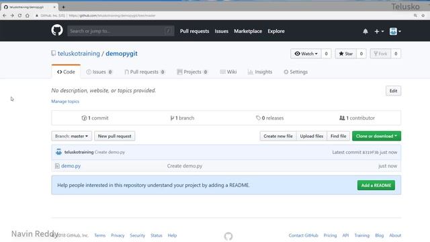The height and width of the screenshot is (242, 430).
Task: Open the Security footer link
Action: point(137,235)
